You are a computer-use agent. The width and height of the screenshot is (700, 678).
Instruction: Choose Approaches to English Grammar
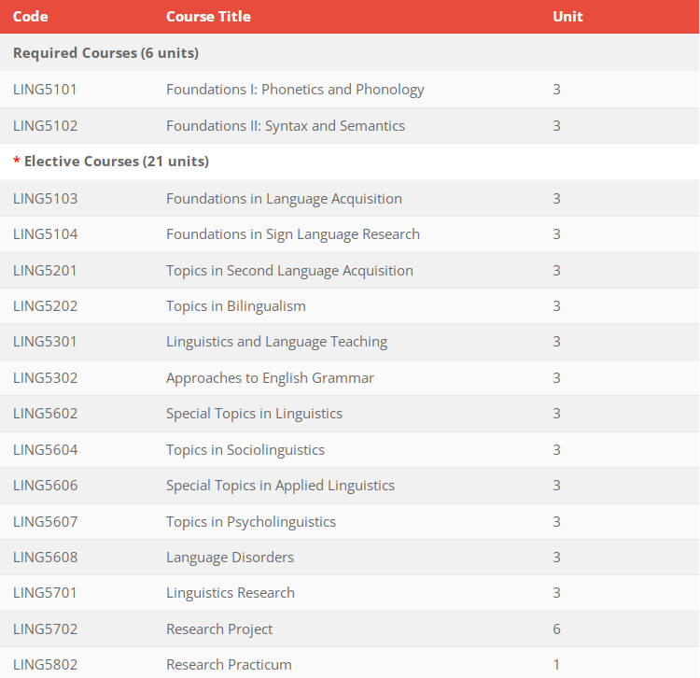[270, 378]
